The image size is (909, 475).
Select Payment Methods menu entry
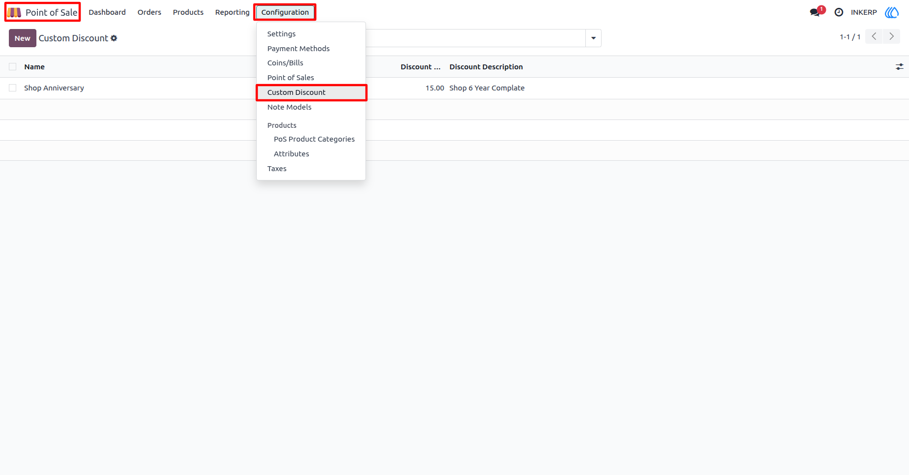pyautogui.click(x=311, y=49)
